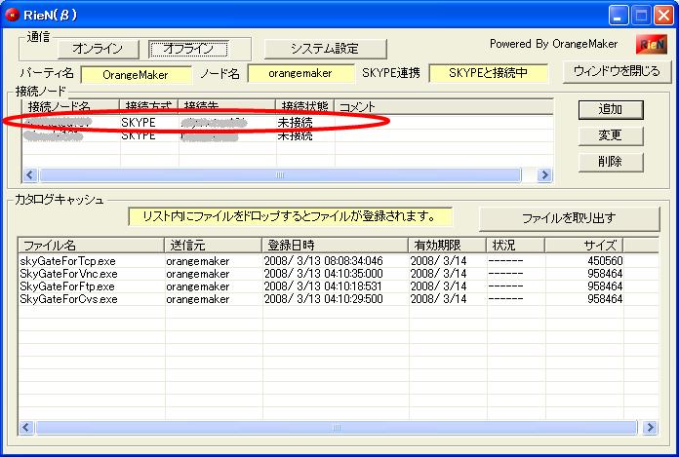Sort by 有効期限 column header
Image resolution: width=679 pixels, height=457 pixels.
coord(448,246)
